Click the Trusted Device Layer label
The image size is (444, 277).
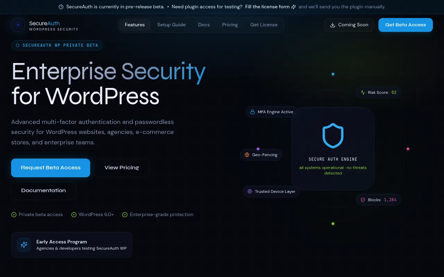point(275,191)
